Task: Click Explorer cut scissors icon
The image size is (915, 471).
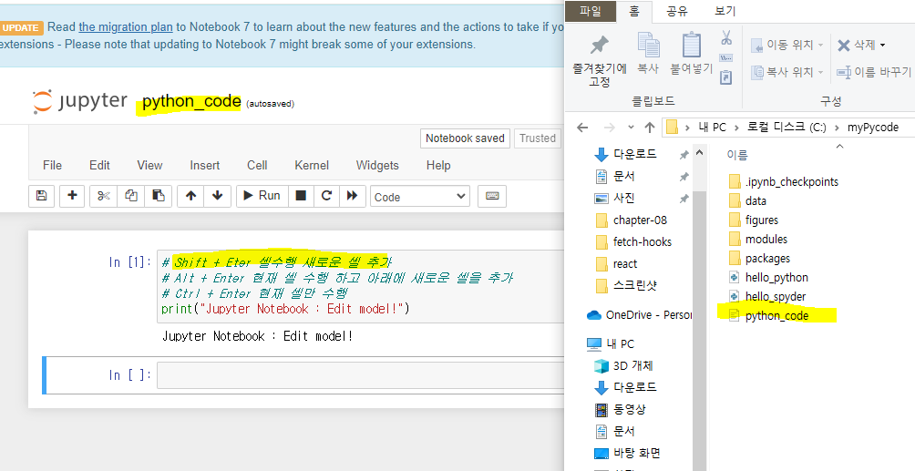Action: (726, 38)
